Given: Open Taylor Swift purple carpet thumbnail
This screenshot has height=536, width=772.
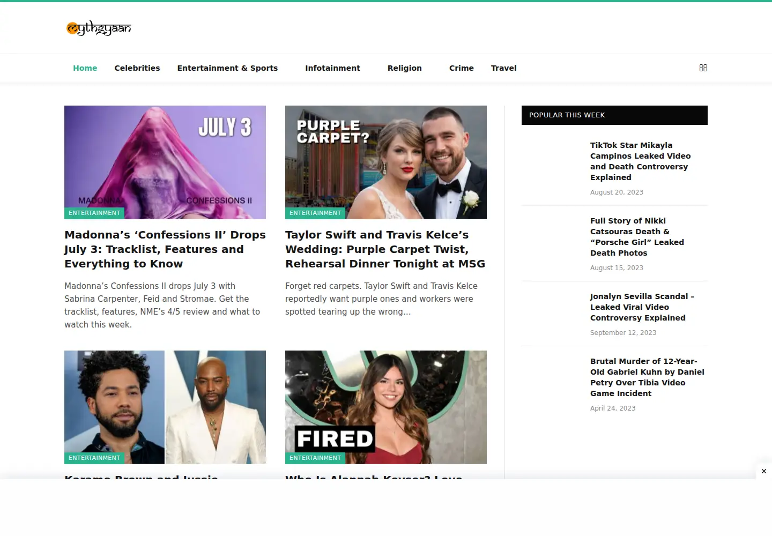Looking at the screenshot, I should [386, 162].
